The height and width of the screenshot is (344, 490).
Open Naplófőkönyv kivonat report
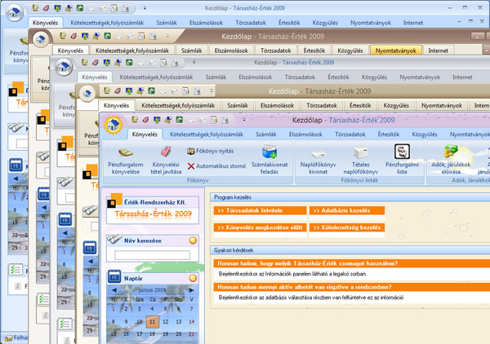coord(318,161)
